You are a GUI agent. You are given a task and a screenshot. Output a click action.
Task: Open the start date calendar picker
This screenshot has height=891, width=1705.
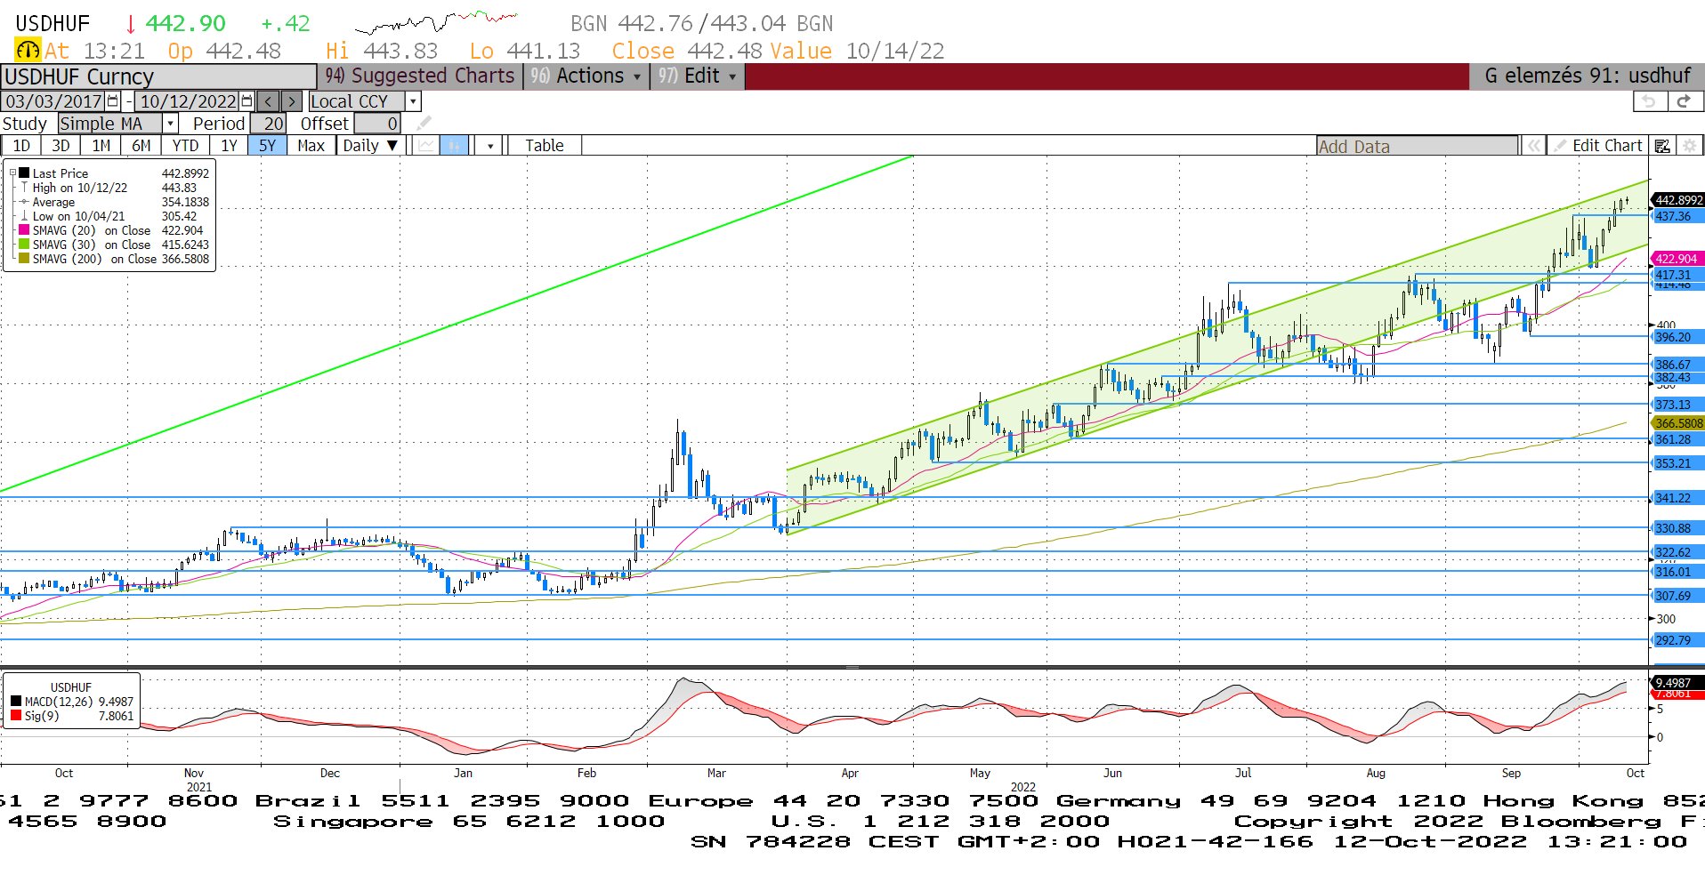tap(113, 101)
